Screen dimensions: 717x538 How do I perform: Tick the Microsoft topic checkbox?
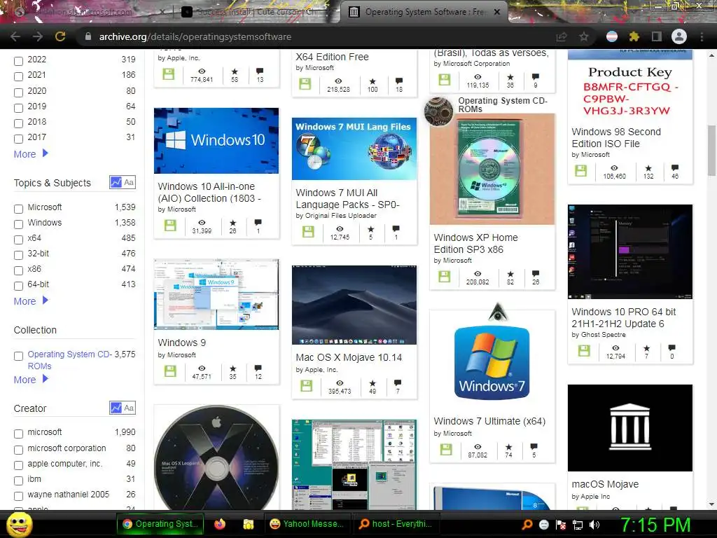(x=18, y=209)
